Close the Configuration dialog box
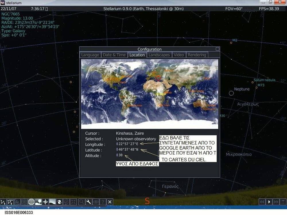 click(x=218, y=49)
